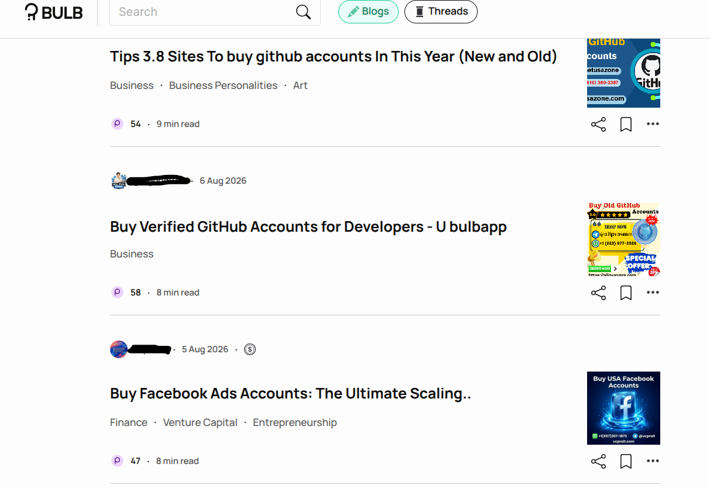Viewport: 710px width, 488px height.
Task: Click the '5 Aug 2026' date
Action: click(205, 349)
